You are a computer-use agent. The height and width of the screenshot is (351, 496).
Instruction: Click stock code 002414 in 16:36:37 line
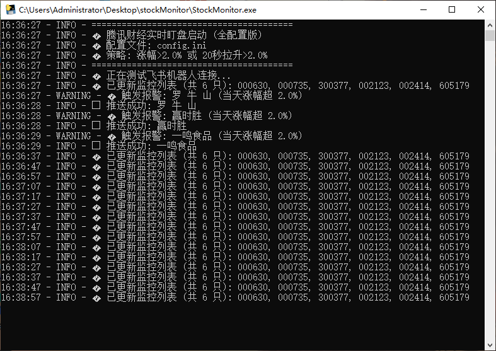(x=414, y=156)
